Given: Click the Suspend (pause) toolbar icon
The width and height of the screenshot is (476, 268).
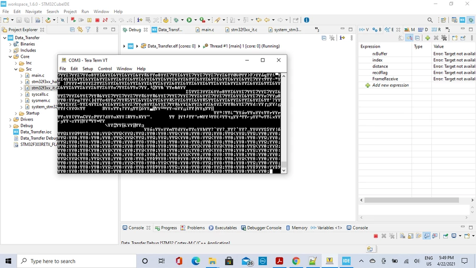Looking at the screenshot, I should 89,20.
